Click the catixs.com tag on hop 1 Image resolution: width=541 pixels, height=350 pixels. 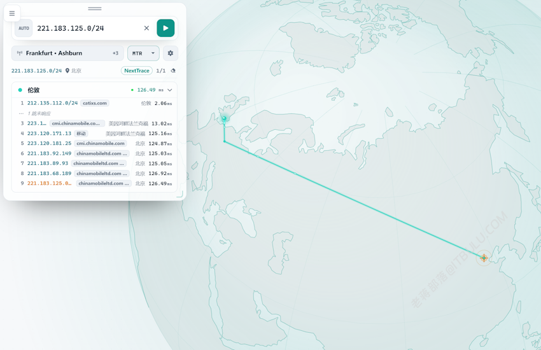click(95, 103)
